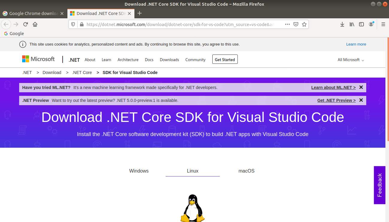
Task: Open the Downloads nav link
Action: tap(169, 60)
